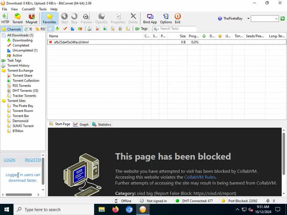The width and height of the screenshot is (287, 215).
Task: Select the all tasks filter icon
Action: [50, 29]
